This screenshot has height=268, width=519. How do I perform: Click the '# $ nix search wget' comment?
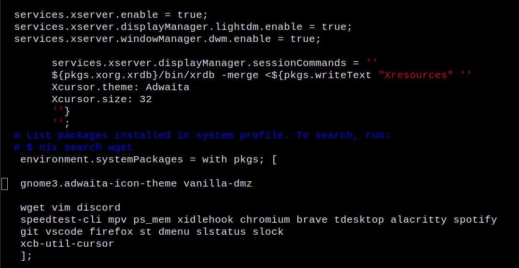(73, 147)
